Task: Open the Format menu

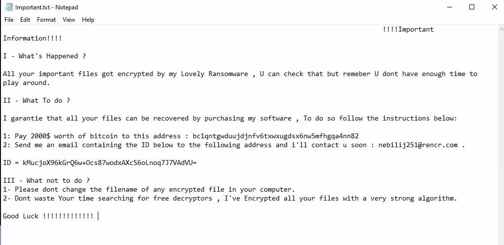Action: [x=46, y=20]
